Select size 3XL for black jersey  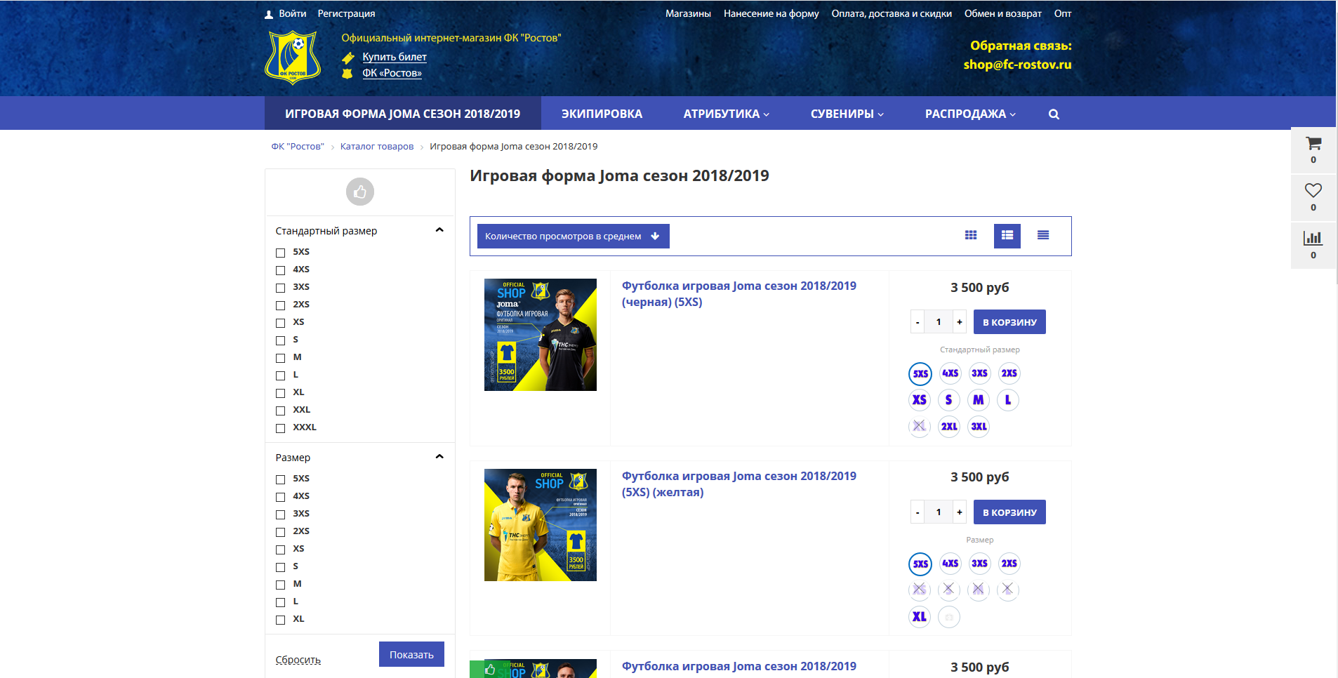click(979, 427)
